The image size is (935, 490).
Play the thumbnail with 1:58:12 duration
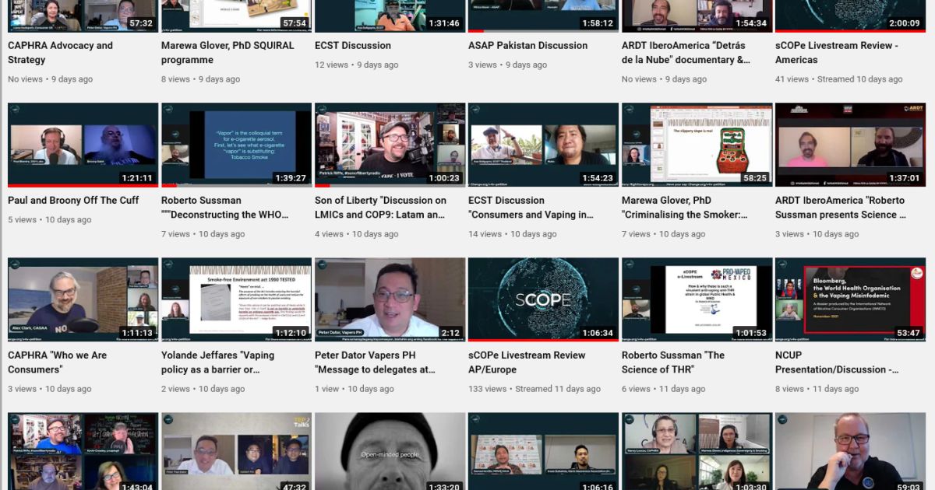click(543, 16)
